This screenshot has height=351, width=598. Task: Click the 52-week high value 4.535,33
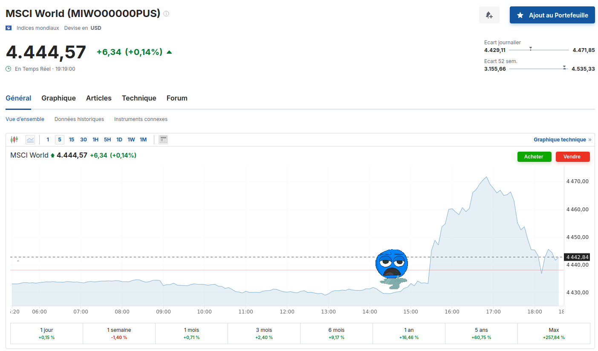click(x=583, y=69)
